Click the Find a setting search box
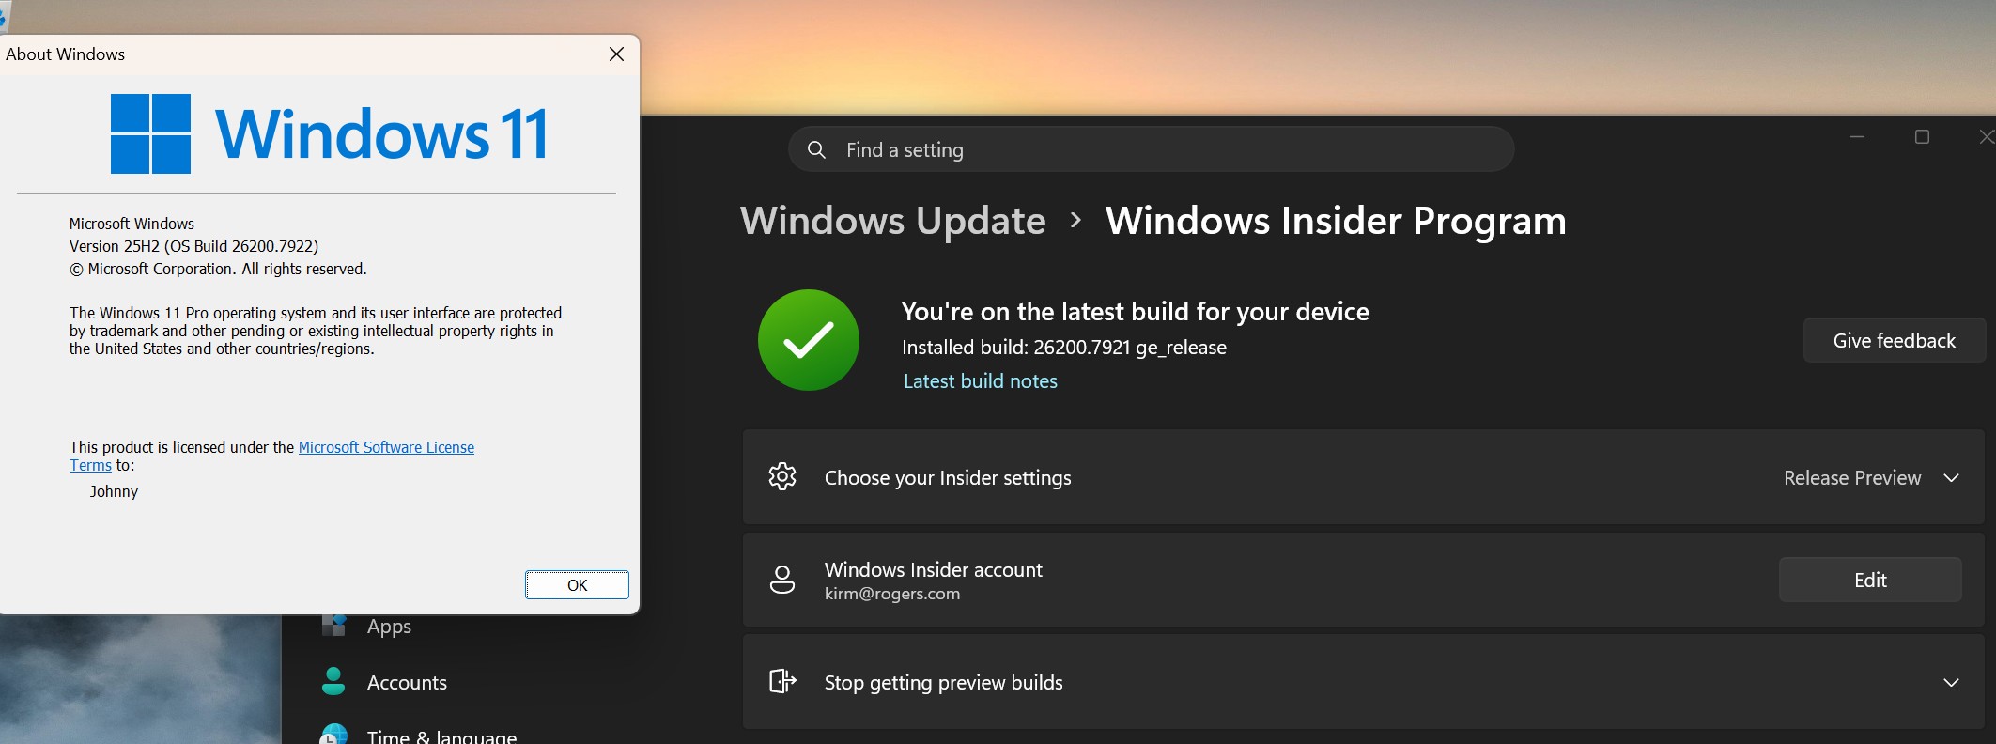Screen dimensions: 1996x744 point(1151,149)
